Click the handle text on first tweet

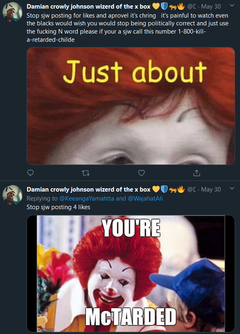tap(191, 7)
